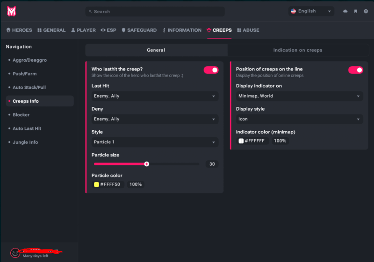
Task: Open the SAFEGUARD tab
Action: click(x=139, y=30)
